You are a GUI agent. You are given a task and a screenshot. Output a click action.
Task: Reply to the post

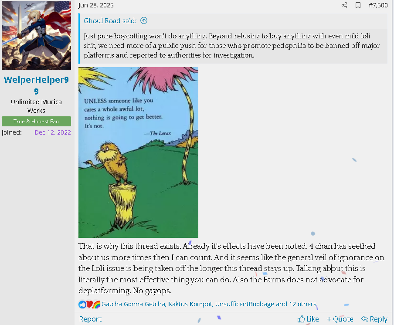click(x=374, y=319)
